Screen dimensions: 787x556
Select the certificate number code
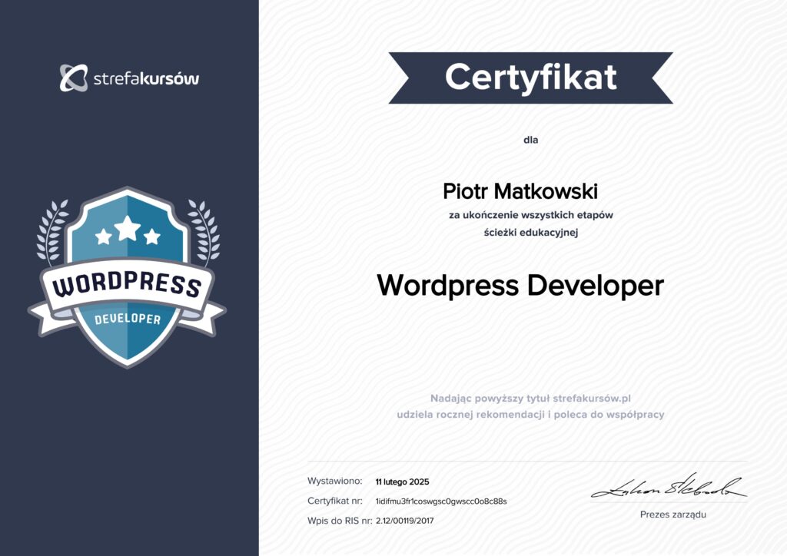[441, 501]
